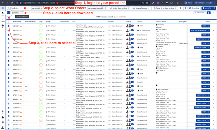The height and width of the screenshot is (130, 217).
Task: Open the help question-mark icon in sidebar
Action: [3, 117]
